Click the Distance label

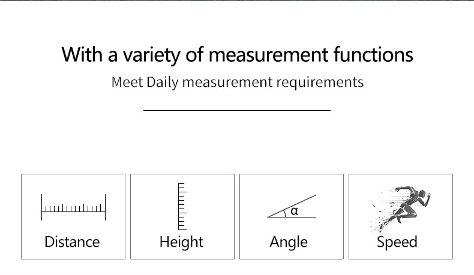click(72, 242)
